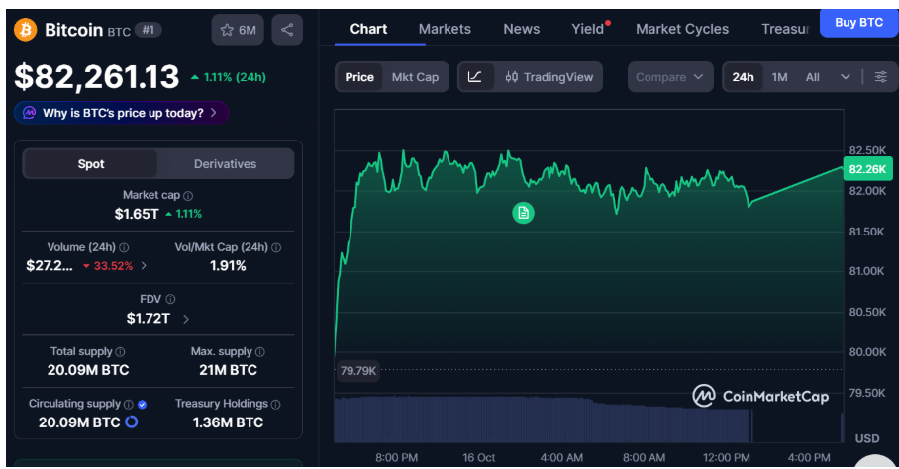This screenshot has height=469, width=899.
Task: Open the News tab
Action: (521, 29)
